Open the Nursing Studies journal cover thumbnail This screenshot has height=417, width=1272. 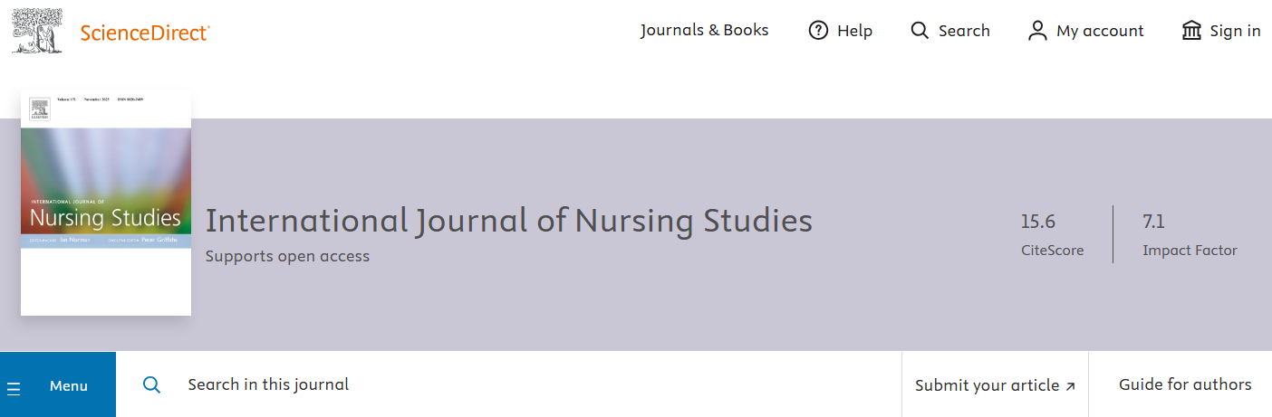(106, 203)
